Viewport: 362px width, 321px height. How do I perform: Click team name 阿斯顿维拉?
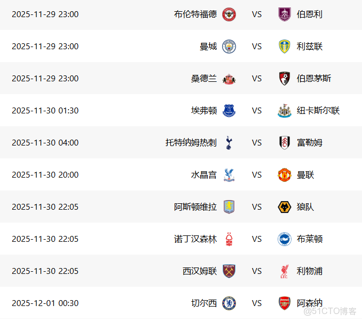click(x=195, y=207)
